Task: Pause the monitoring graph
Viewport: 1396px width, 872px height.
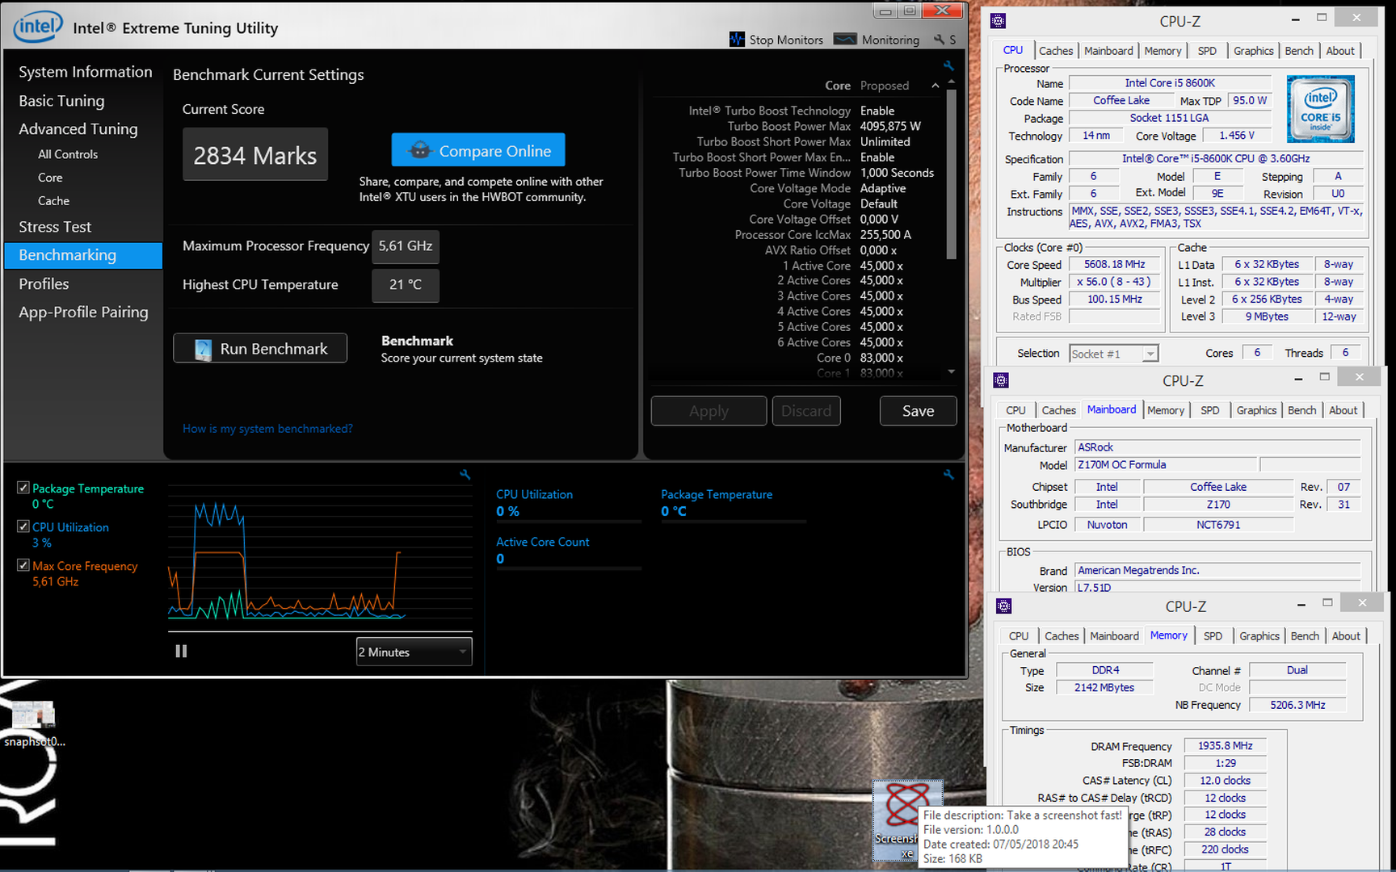Action: (x=181, y=651)
